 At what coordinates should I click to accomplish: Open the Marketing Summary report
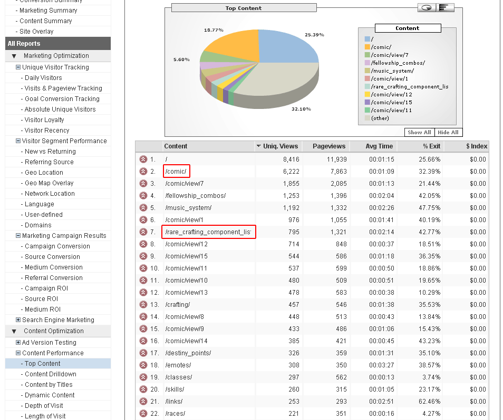(48, 11)
